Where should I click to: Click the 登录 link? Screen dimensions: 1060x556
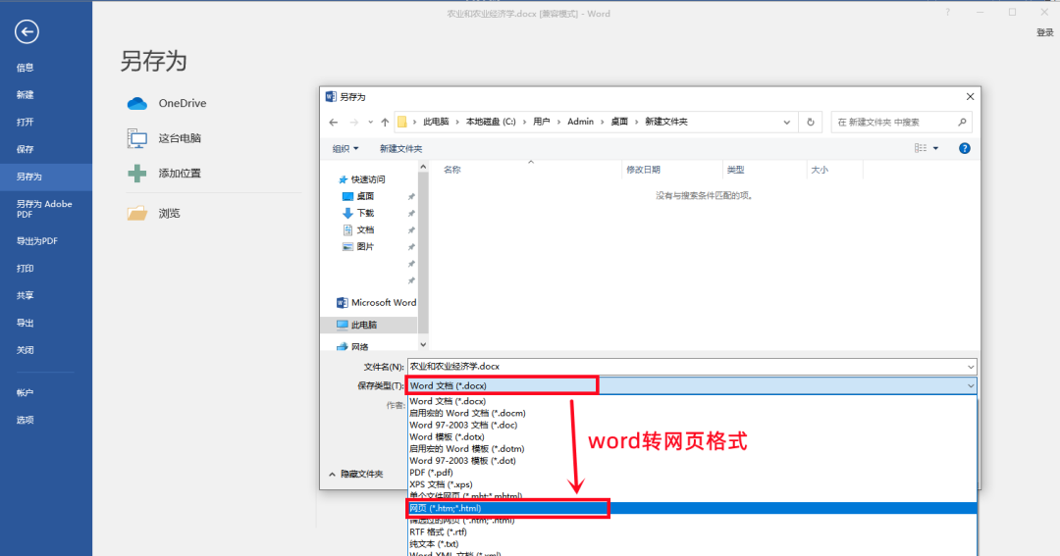1044,32
